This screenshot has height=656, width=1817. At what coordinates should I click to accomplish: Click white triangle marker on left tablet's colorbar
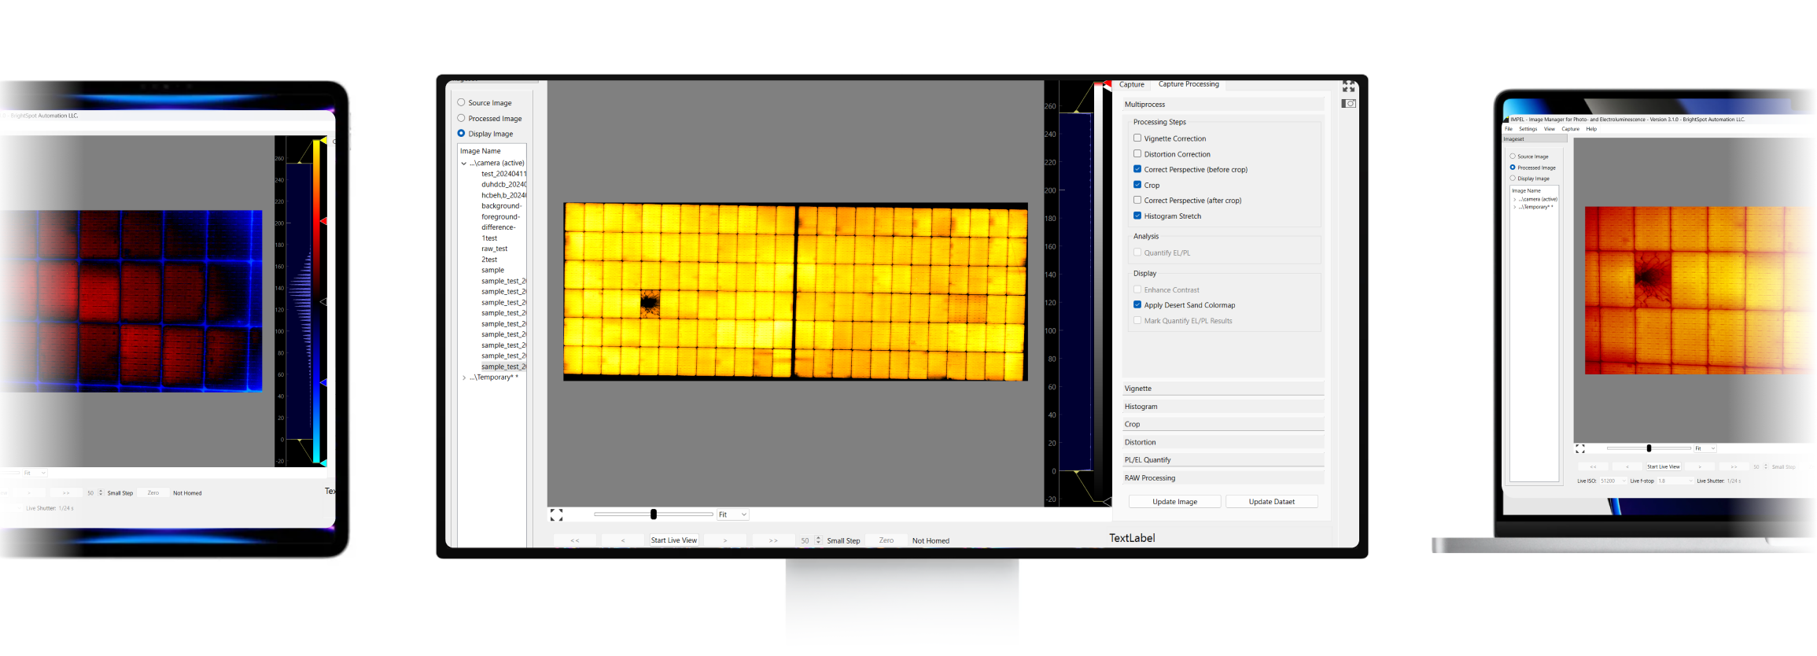pos(322,302)
